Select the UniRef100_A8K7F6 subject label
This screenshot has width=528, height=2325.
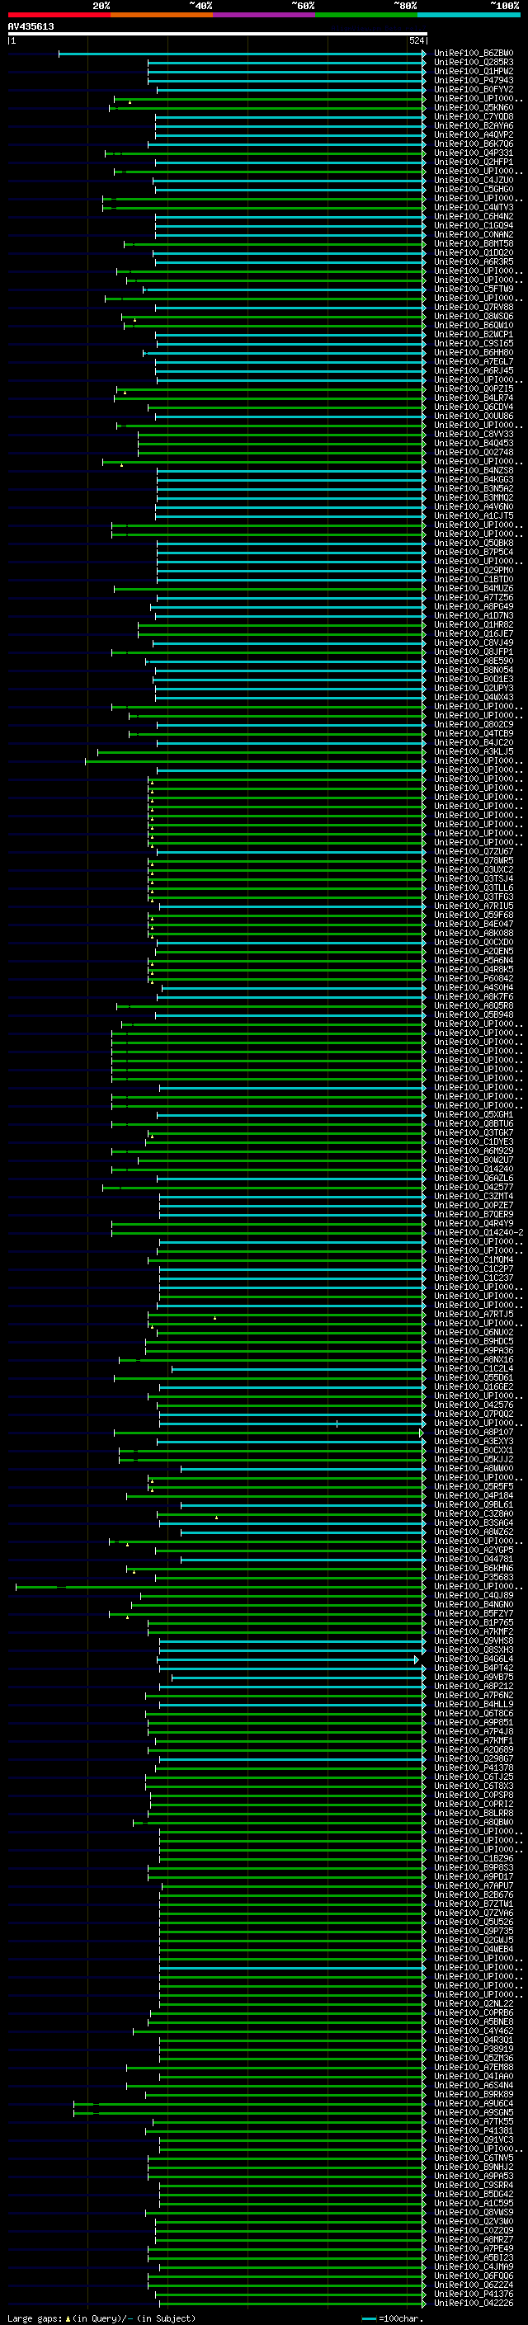(474, 996)
